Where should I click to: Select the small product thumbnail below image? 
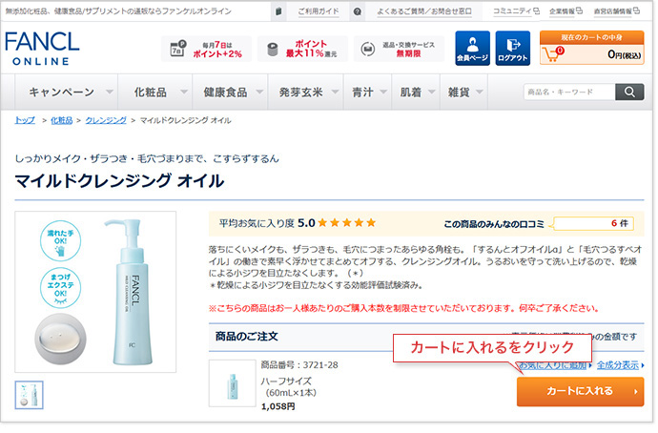(29, 395)
